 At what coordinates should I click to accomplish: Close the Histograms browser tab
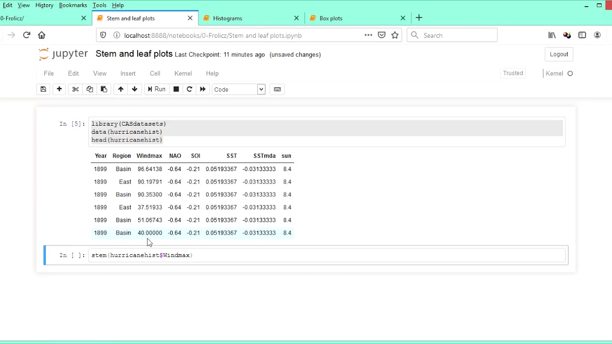[x=296, y=18]
